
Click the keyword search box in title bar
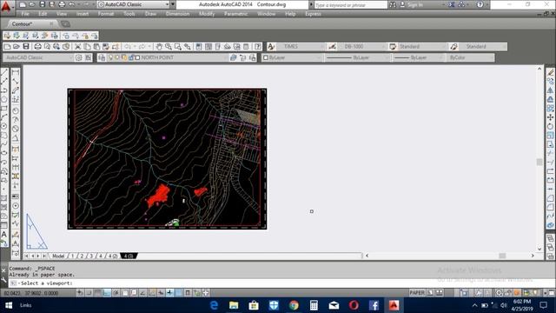coord(351,5)
